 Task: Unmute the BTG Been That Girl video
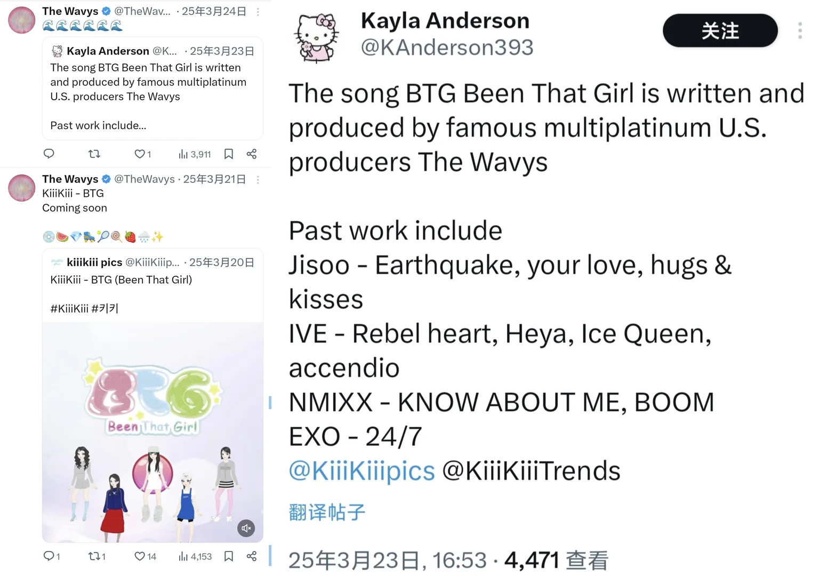[246, 528]
